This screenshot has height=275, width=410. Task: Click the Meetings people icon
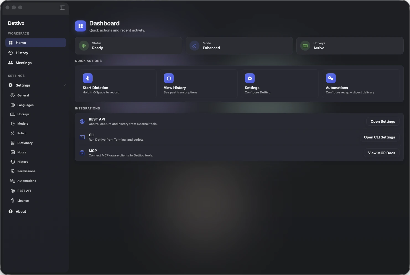coord(11,63)
